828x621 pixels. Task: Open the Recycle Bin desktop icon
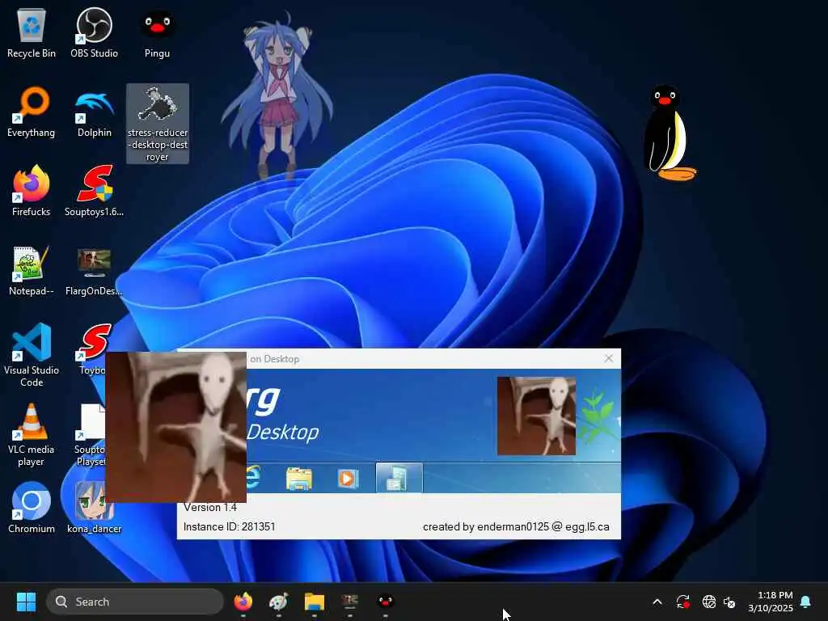pyautogui.click(x=32, y=32)
